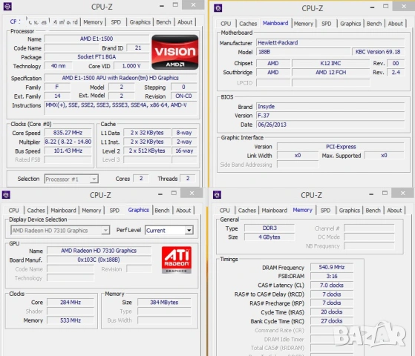This screenshot has height=356, width=415.
Task: Open Graphics tab in top-left CPU window
Action: coord(140,22)
